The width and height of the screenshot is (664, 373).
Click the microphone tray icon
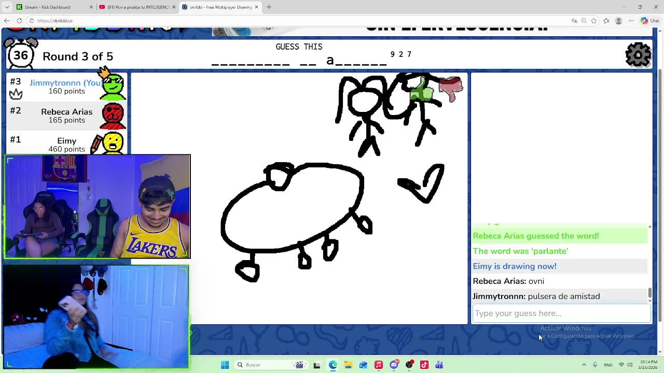(595, 365)
